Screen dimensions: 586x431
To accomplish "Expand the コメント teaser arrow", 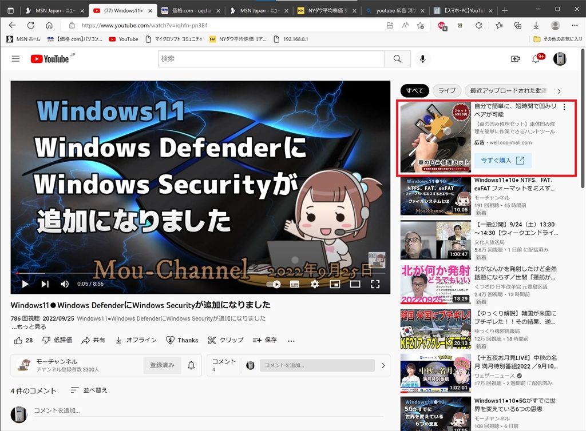I will pyautogui.click(x=383, y=366).
